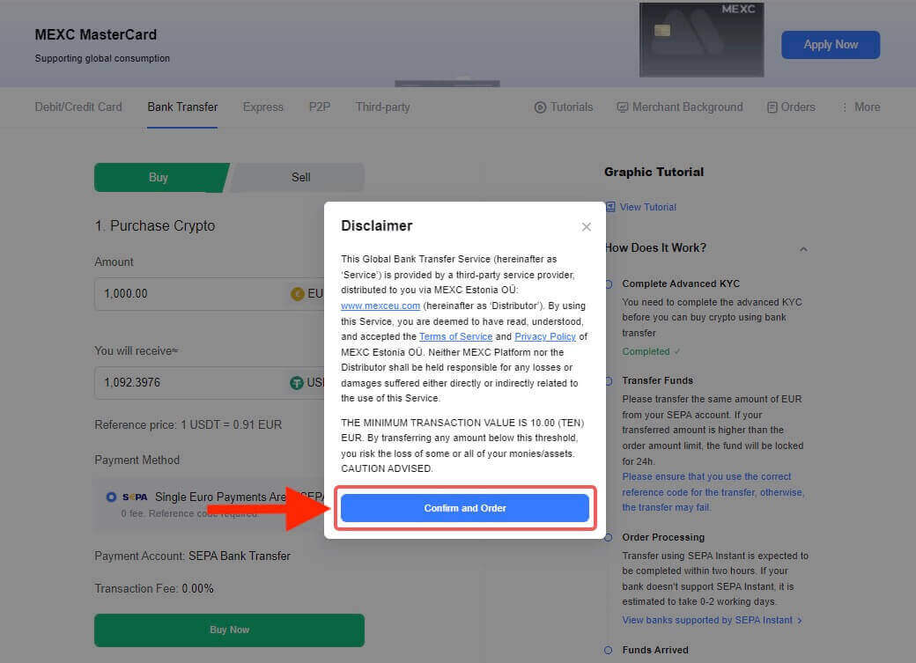This screenshot has height=663, width=916.
Task: Click the Transaction Fee: 0.00% text
Action: 154,588
